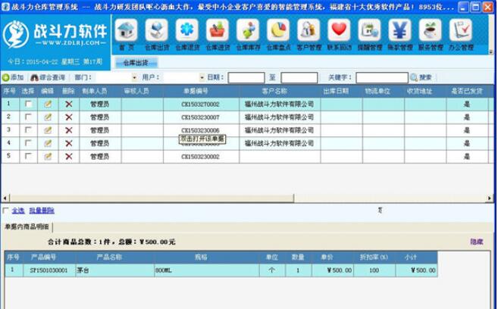The image size is (498, 309).
Task: Click the 批量删除 link
Action: pos(42,211)
